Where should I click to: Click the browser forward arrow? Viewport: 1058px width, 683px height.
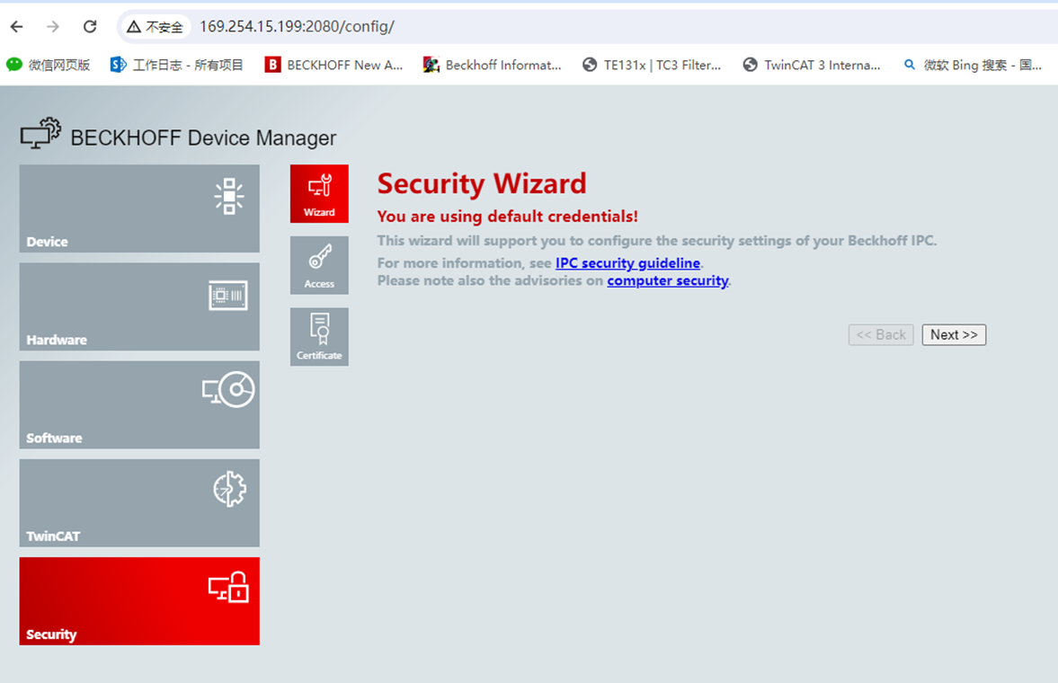click(53, 26)
